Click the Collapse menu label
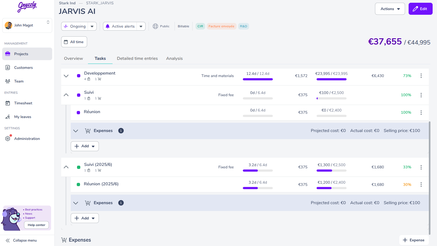Image resolution: width=437 pixels, height=246 pixels. pyautogui.click(x=25, y=241)
